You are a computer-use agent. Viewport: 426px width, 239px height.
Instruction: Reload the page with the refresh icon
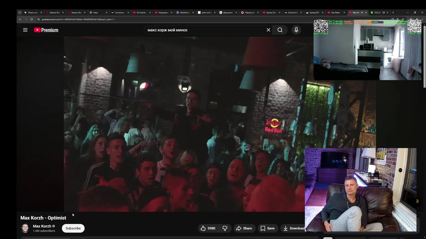32,19
